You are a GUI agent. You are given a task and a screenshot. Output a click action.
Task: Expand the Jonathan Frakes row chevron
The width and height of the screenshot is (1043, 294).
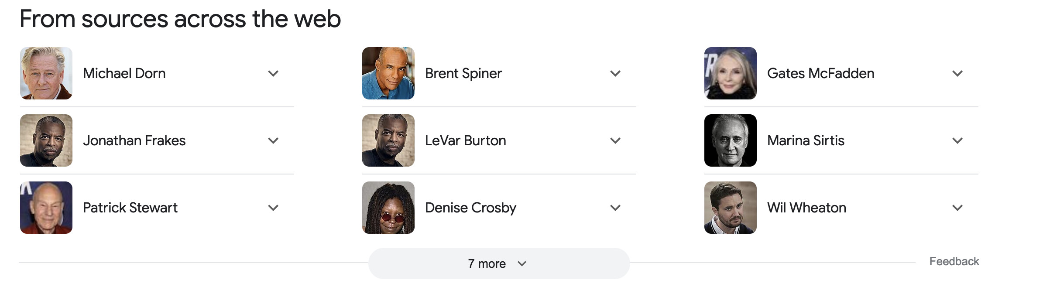point(273,140)
